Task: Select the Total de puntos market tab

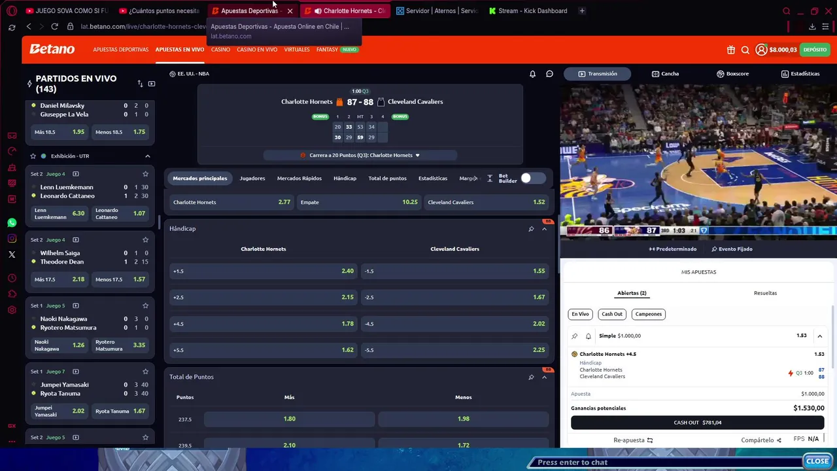Action: 387,179
